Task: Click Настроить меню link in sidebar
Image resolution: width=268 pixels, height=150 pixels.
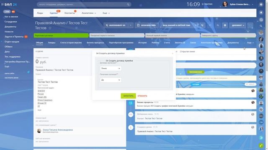Action: click(x=11, y=78)
